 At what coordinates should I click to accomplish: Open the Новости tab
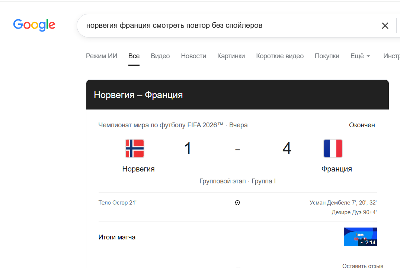[x=193, y=56]
